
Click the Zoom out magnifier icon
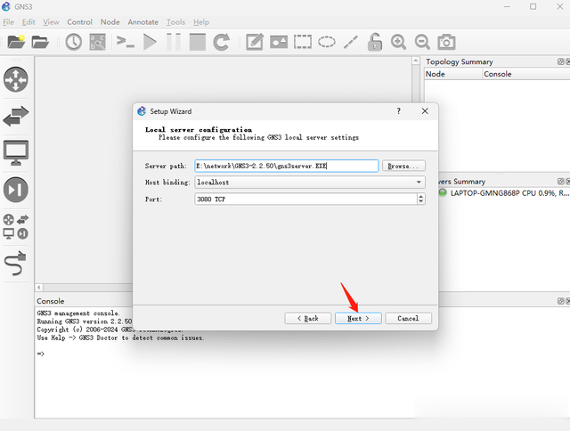[x=422, y=42]
